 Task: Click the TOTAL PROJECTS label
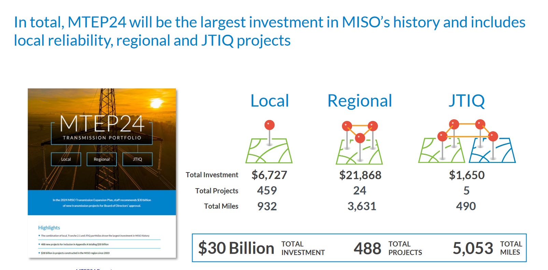[x=405, y=248]
